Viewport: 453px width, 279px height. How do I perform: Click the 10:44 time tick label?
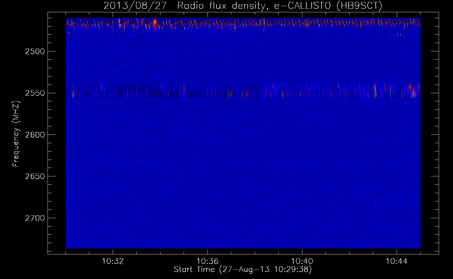[397, 261]
